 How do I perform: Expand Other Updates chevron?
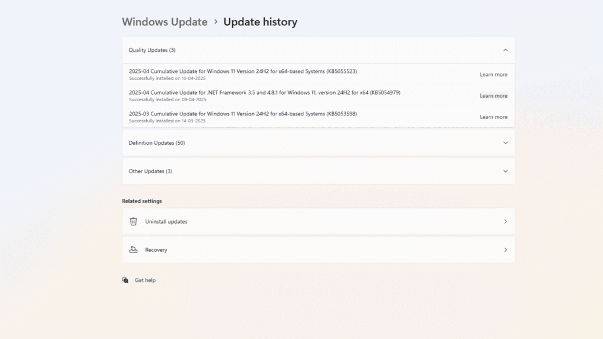pos(505,171)
